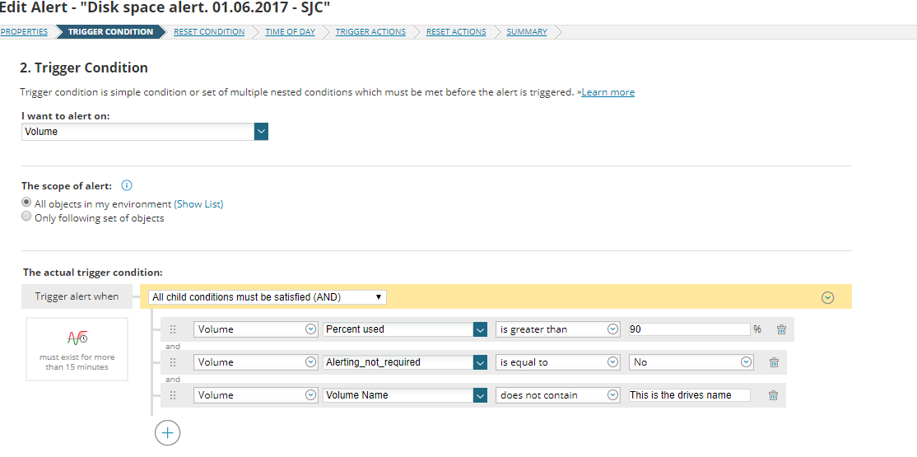
Task: Open the is equal to operator dropdown
Action: tap(557, 362)
